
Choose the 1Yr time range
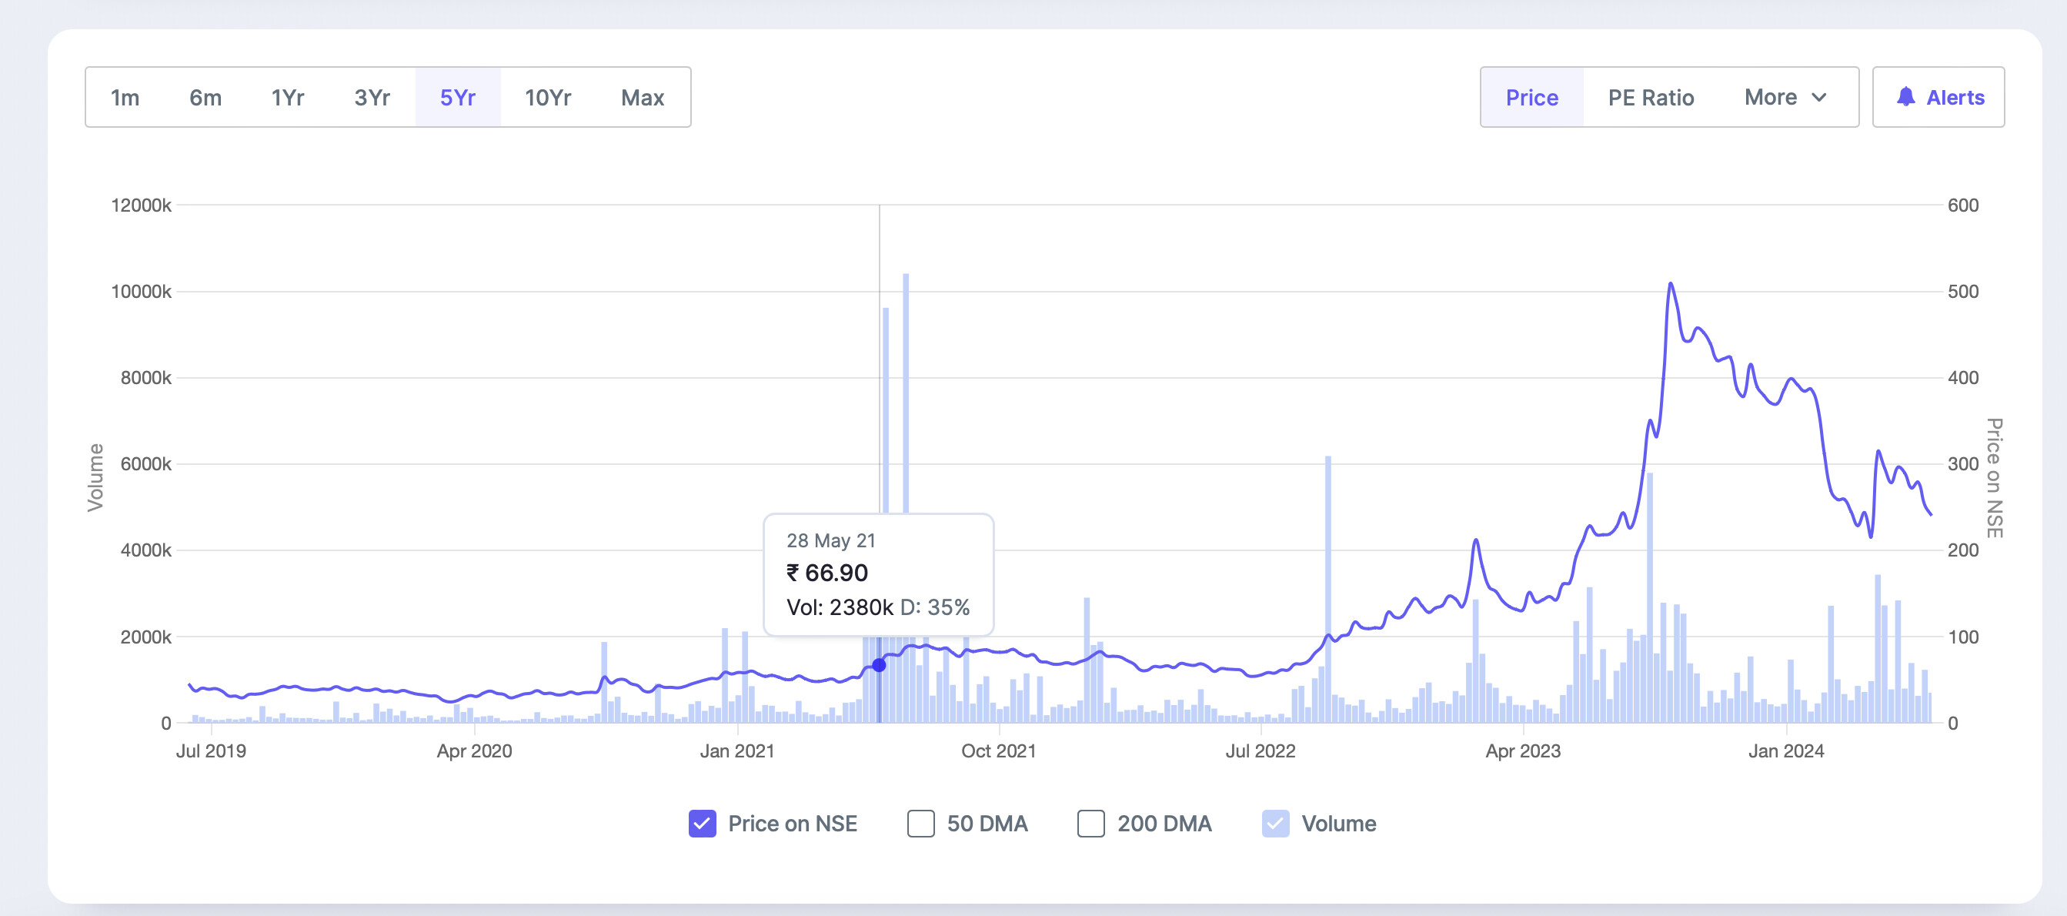[287, 97]
